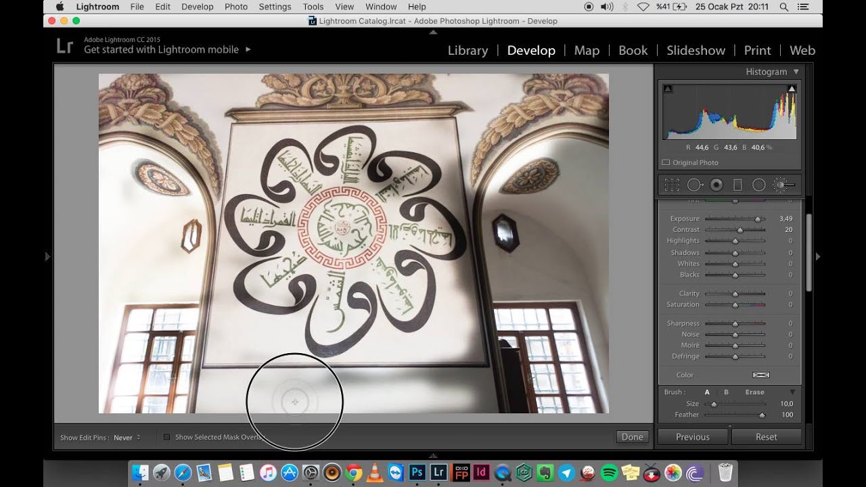Open Evernote from the dock
Image resolution: width=866 pixels, height=487 pixels.
point(545,472)
